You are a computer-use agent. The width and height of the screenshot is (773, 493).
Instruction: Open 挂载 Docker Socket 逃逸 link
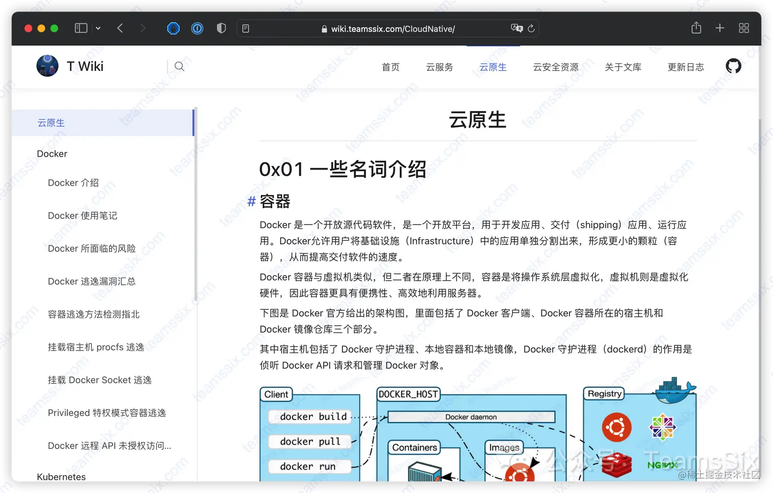click(100, 380)
